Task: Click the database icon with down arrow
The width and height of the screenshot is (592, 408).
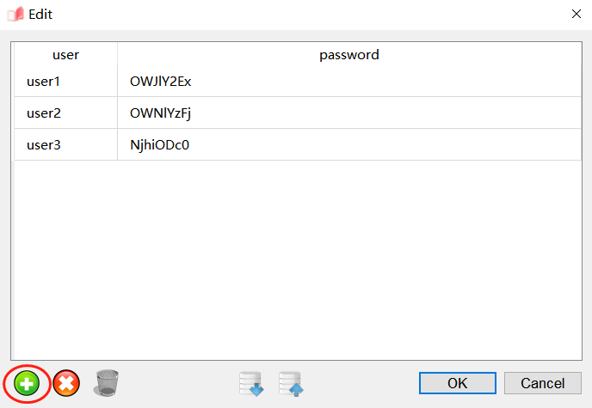Action: [251, 384]
